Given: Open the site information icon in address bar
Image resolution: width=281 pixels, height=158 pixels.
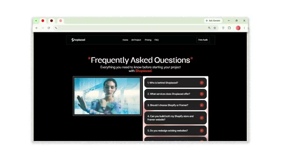Looking at the screenshot, I should pyautogui.click(x=56, y=28).
